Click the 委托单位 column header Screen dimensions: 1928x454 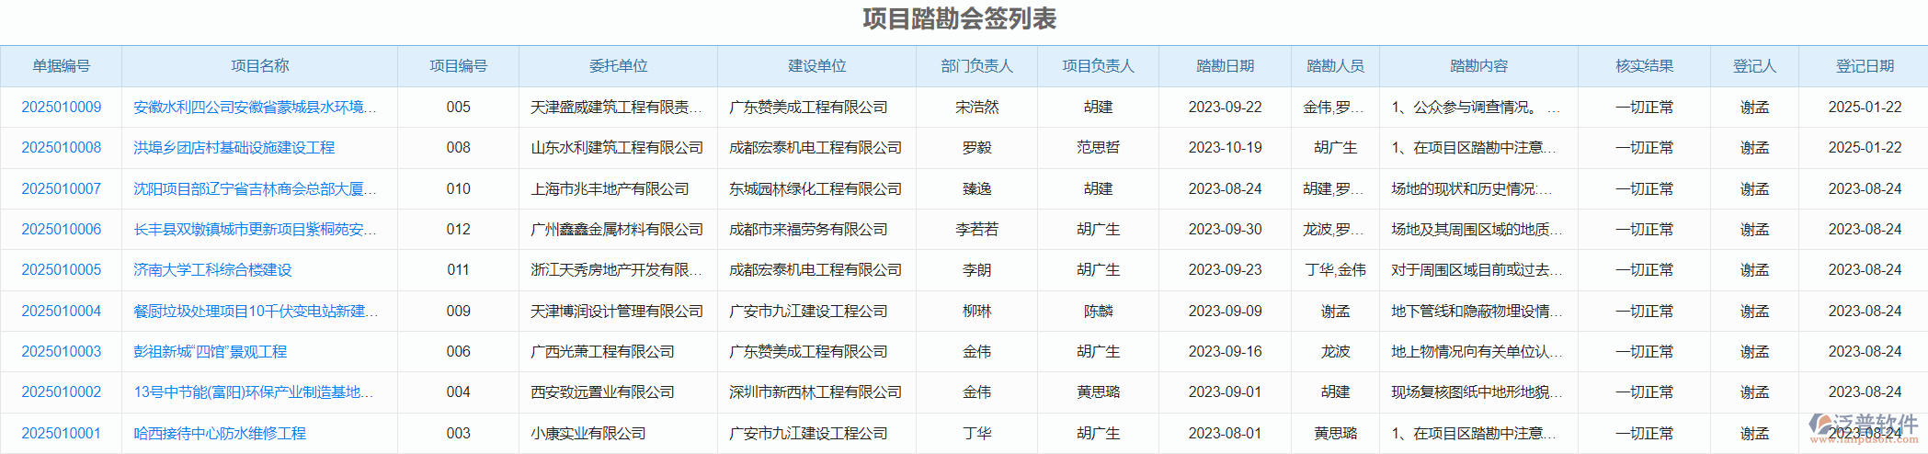pos(619,66)
